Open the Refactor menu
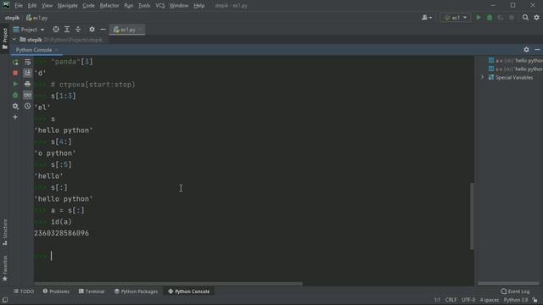The height and width of the screenshot is (305, 543). pyautogui.click(x=109, y=6)
